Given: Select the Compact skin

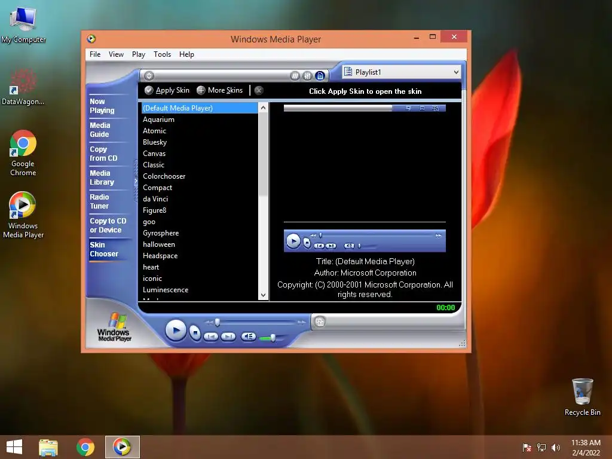Looking at the screenshot, I should point(200,187).
